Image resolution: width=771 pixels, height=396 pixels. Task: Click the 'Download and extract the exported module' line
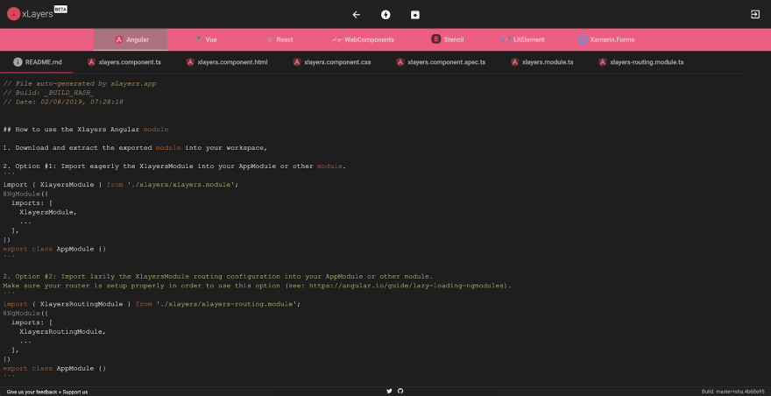[135, 147]
